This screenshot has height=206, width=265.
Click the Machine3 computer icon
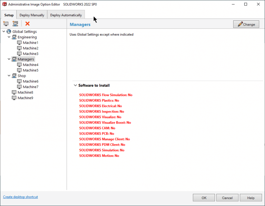pos(19,54)
